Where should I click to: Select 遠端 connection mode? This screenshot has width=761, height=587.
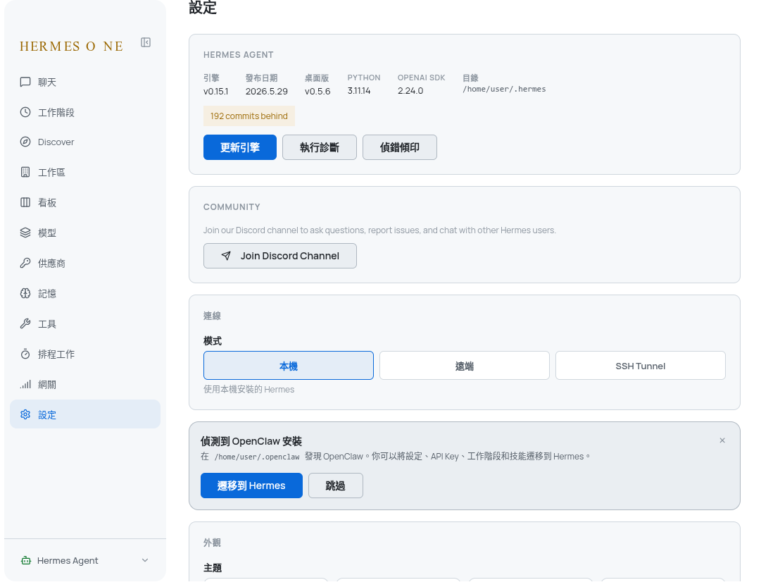tap(465, 366)
